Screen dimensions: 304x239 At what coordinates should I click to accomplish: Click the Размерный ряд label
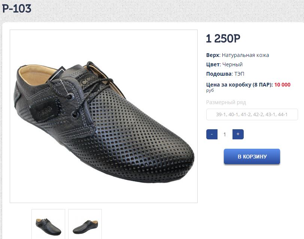point(226,102)
